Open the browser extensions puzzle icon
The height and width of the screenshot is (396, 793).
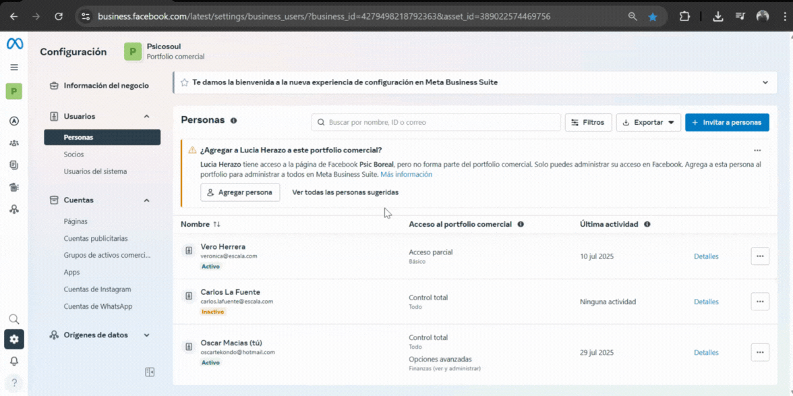point(684,17)
